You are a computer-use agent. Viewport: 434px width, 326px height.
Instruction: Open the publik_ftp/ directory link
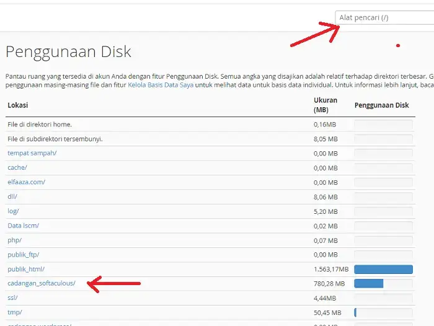click(24, 255)
